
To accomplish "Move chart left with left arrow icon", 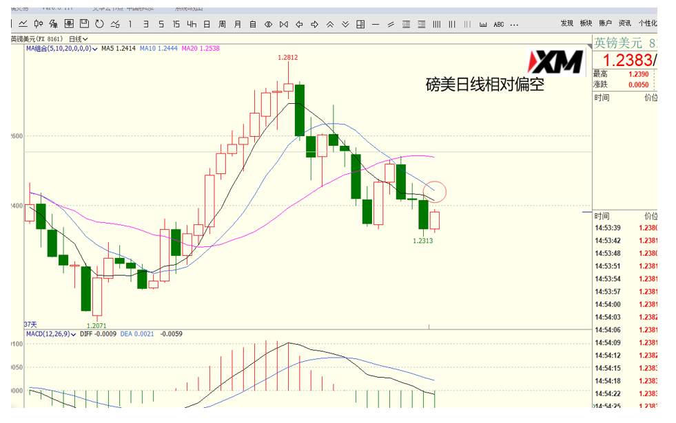I will (299, 25).
